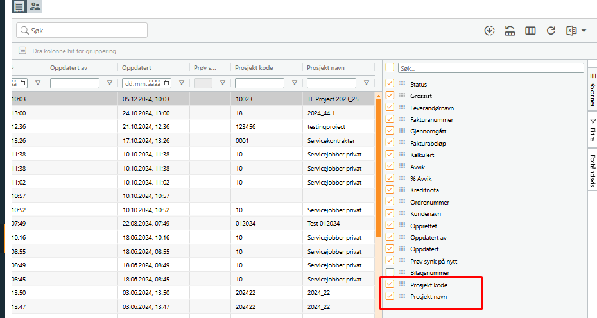Click the Oppdatert av filter input
Image resolution: width=597 pixels, height=318 pixels.
74,83
